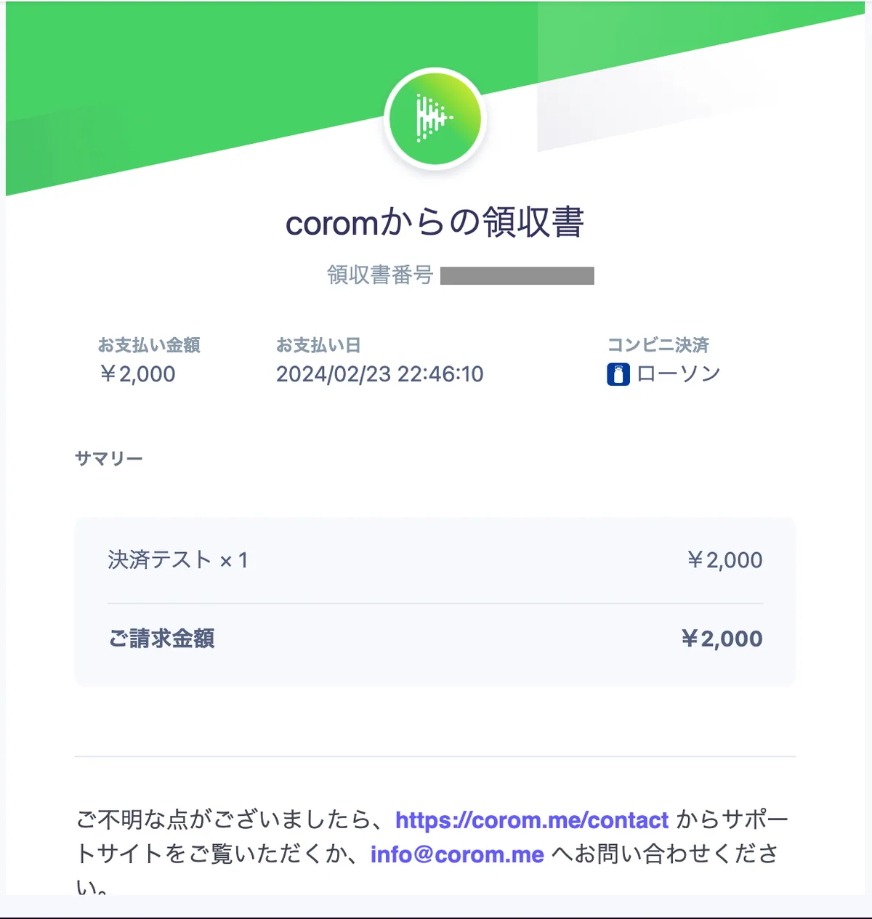This screenshot has width=872, height=919.
Task: Click the Lawson store icon
Action: [x=618, y=374]
